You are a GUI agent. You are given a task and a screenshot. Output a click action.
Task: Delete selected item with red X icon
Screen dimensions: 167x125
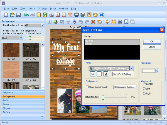(x=93, y=22)
